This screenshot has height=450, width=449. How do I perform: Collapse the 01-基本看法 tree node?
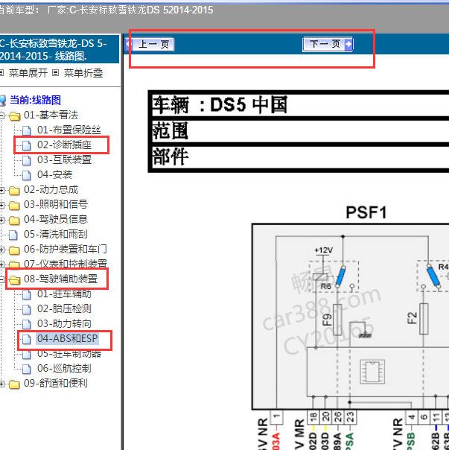click(x=1, y=116)
